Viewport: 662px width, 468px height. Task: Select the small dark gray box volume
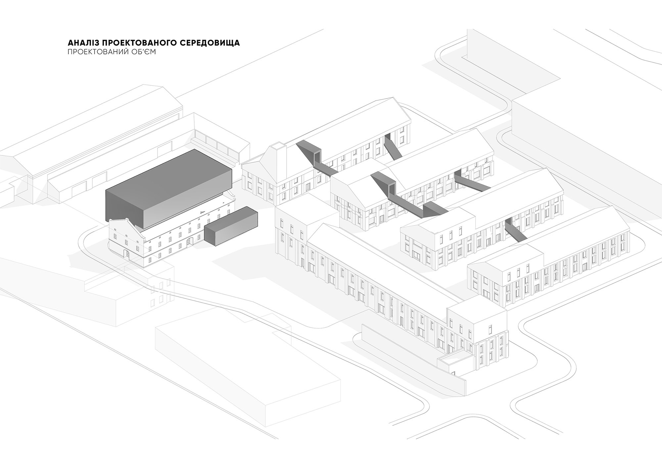231,226
